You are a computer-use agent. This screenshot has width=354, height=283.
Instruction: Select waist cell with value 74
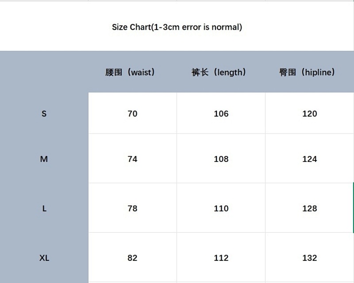(x=132, y=159)
